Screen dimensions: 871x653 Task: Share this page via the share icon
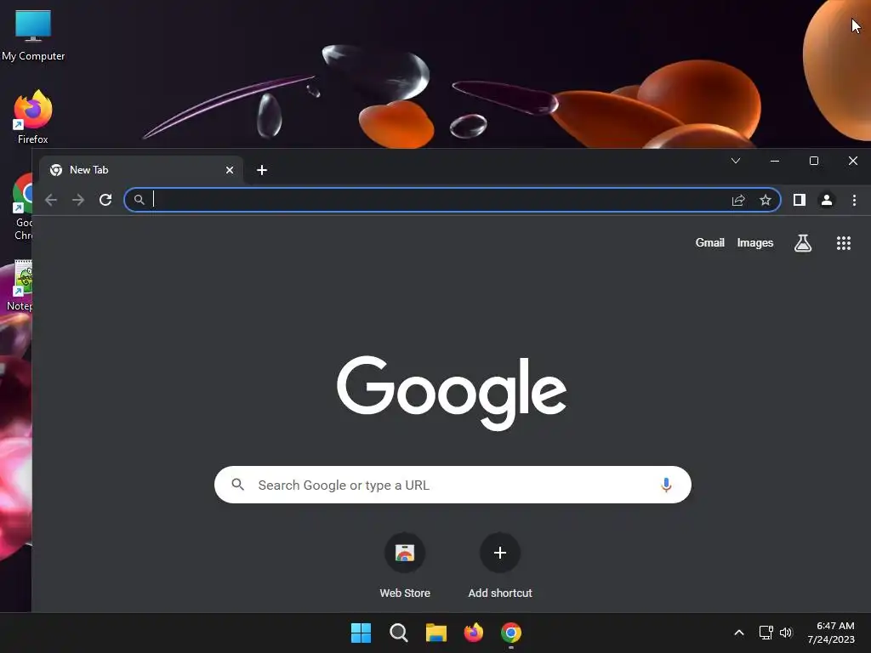[738, 200]
